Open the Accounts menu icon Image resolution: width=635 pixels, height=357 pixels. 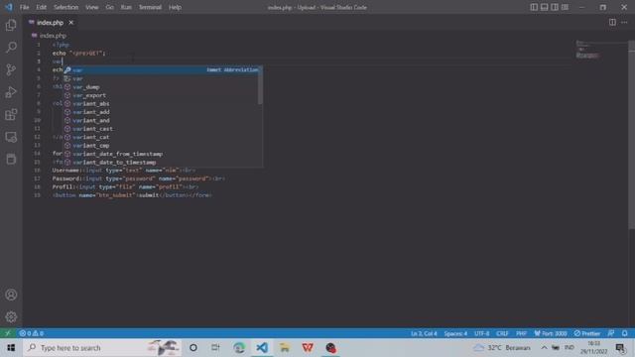11,295
